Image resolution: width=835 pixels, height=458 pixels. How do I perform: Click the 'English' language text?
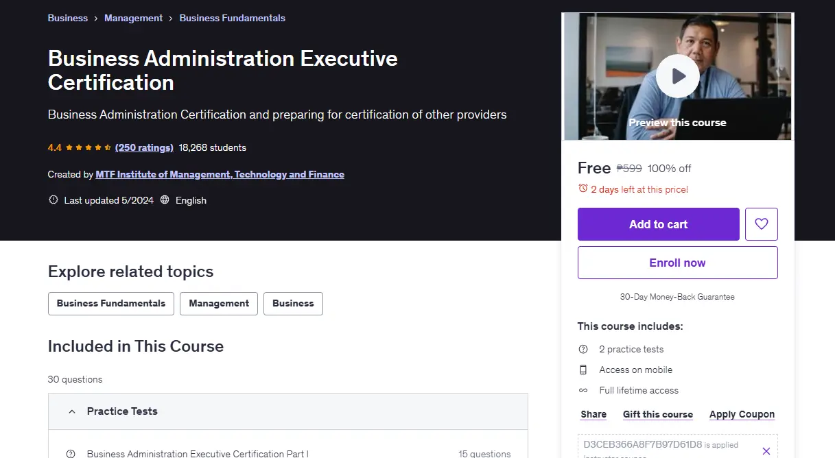[191, 200]
